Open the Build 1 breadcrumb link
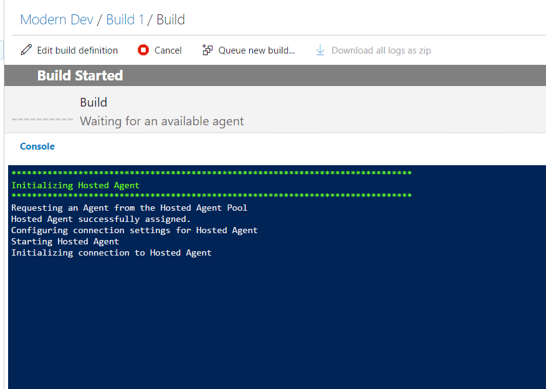The height and width of the screenshot is (389, 546). pyautogui.click(x=125, y=19)
